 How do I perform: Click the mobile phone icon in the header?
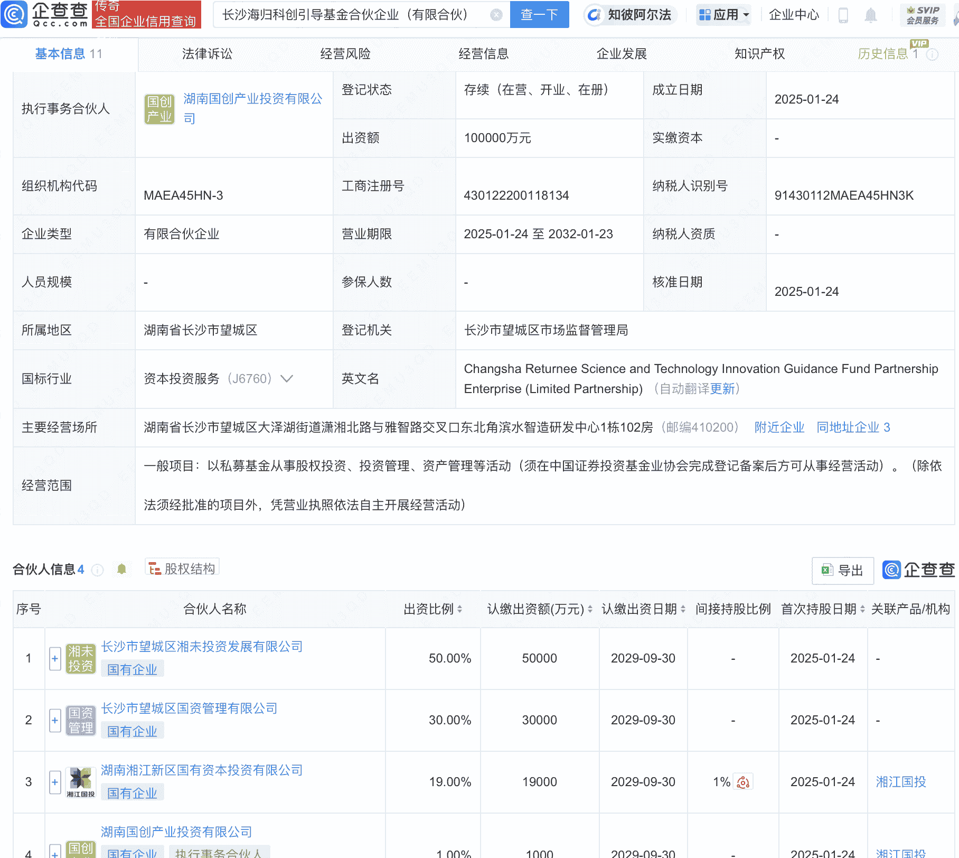click(843, 15)
